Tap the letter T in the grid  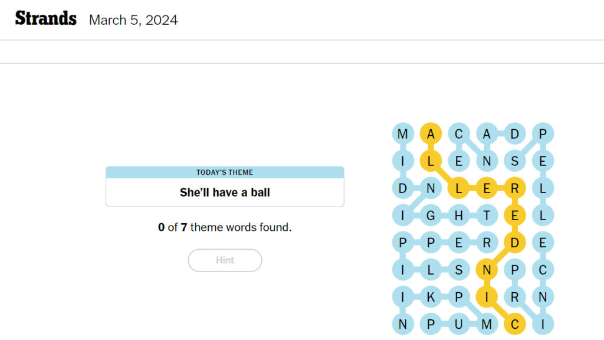click(487, 216)
